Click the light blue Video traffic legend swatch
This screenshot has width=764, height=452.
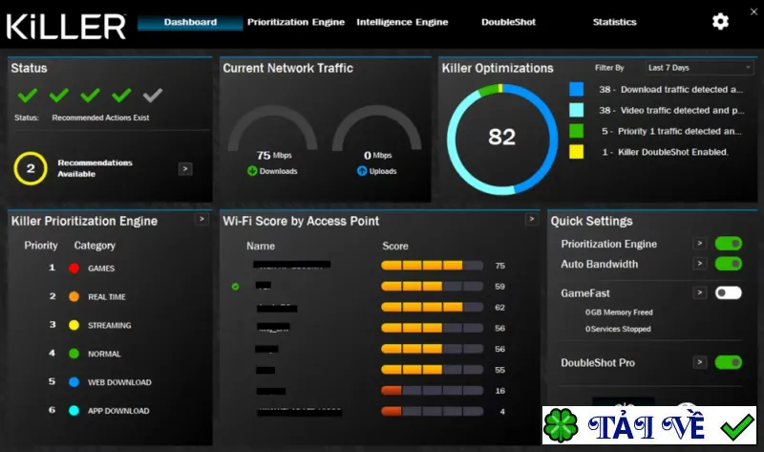[577, 110]
